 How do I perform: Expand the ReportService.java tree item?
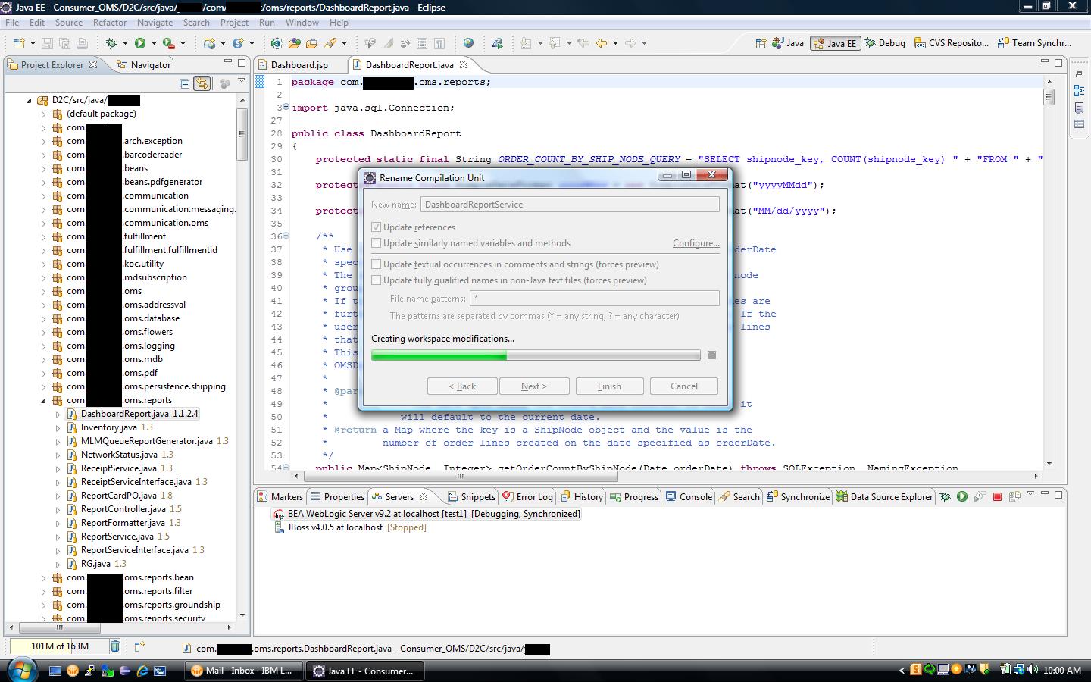click(58, 537)
